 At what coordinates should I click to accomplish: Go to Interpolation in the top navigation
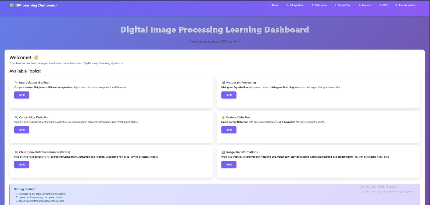(x=295, y=5)
